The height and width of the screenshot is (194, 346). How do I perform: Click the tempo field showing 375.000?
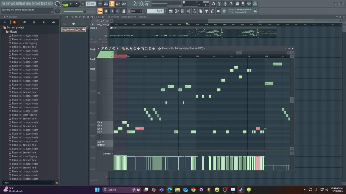[x=91, y=4]
